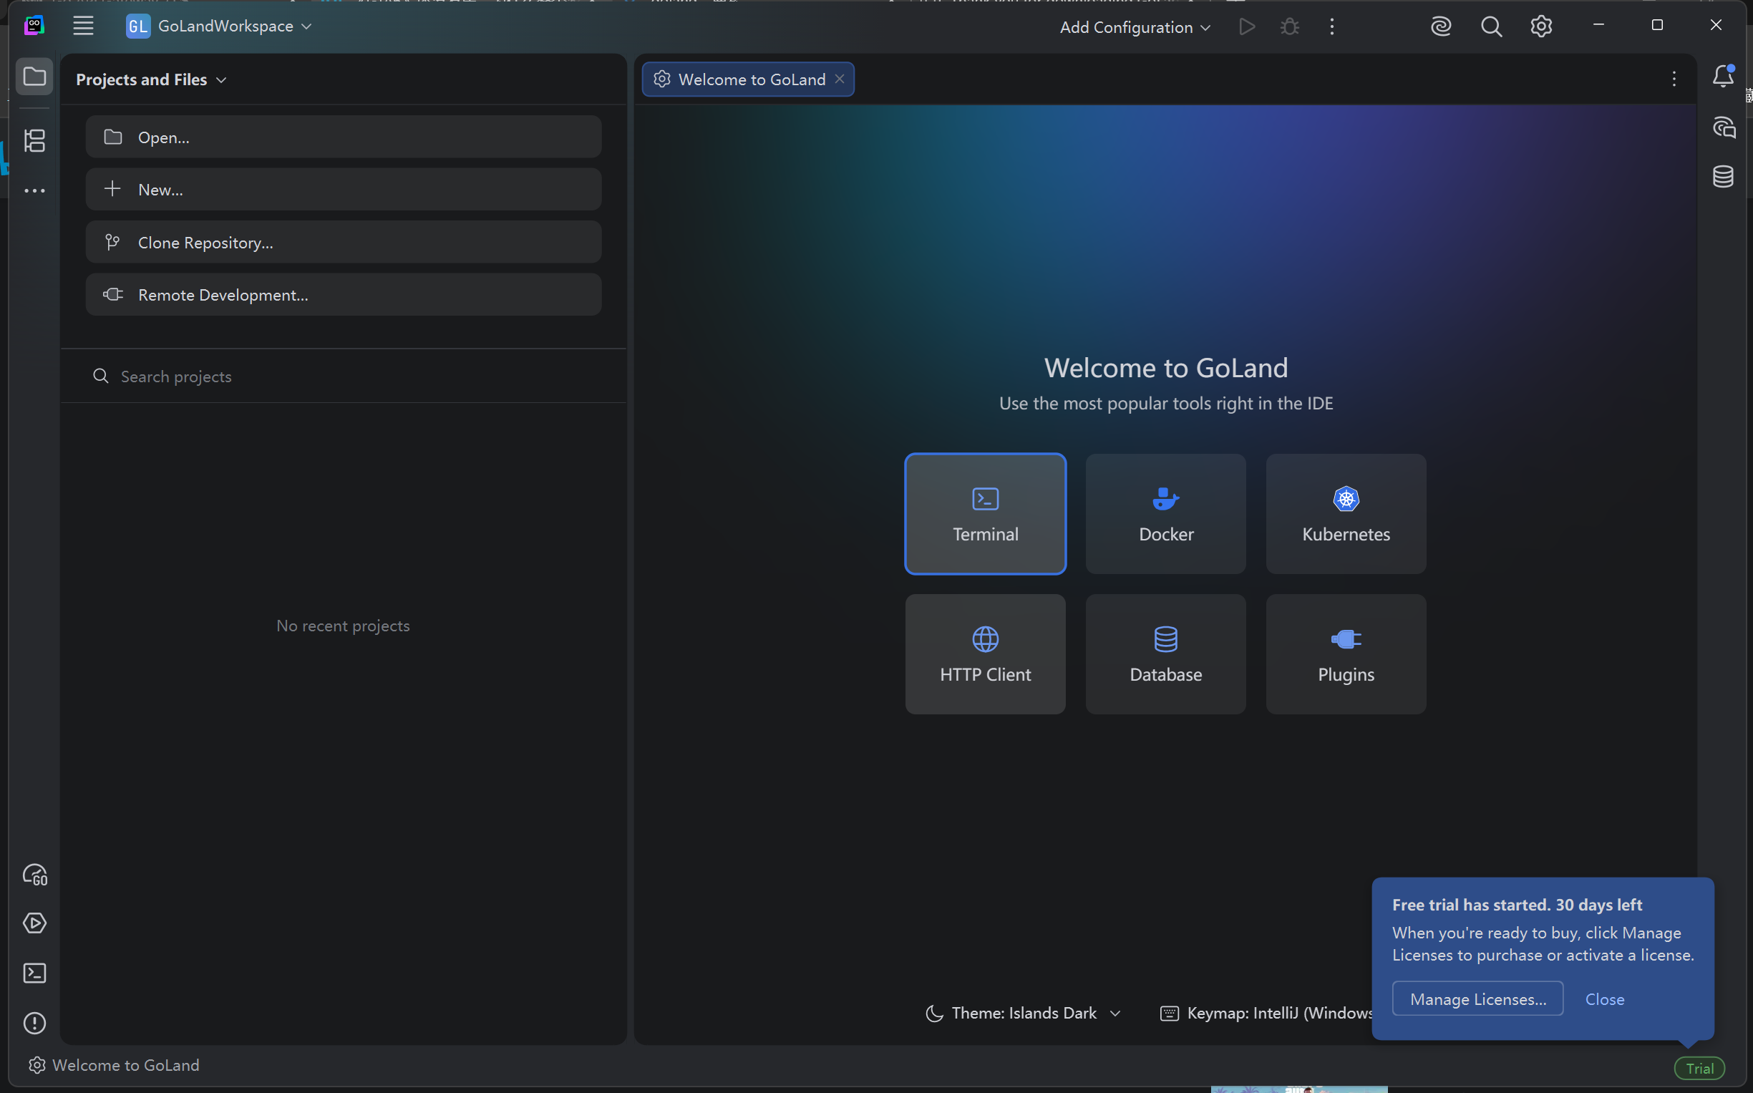This screenshot has height=1093, width=1753.
Task: Maximize the GoLand window
Action: (x=1658, y=25)
